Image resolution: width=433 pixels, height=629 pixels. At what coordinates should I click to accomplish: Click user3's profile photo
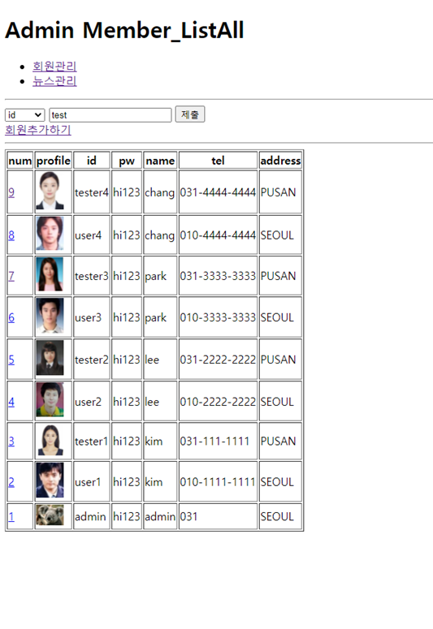[x=50, y=316]
